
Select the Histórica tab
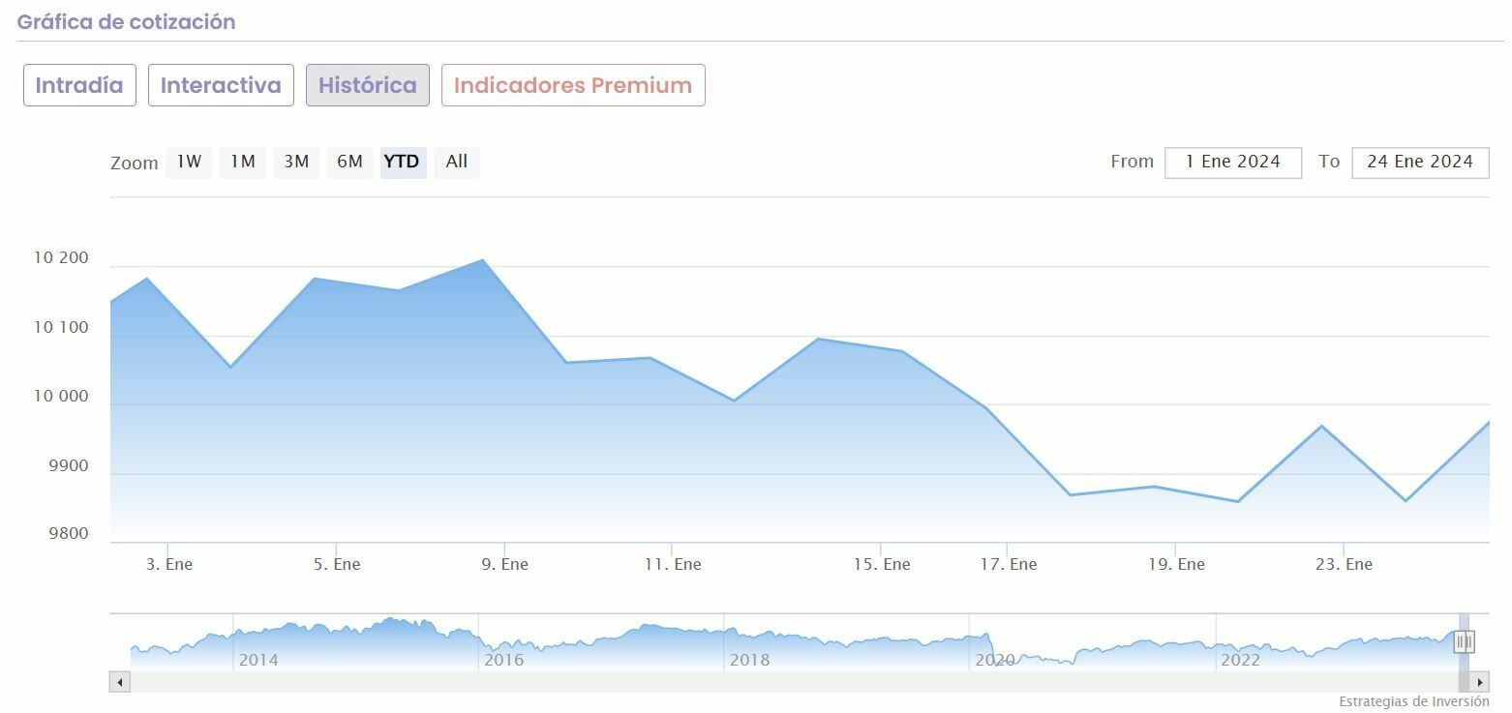click(x=368, y=85)
